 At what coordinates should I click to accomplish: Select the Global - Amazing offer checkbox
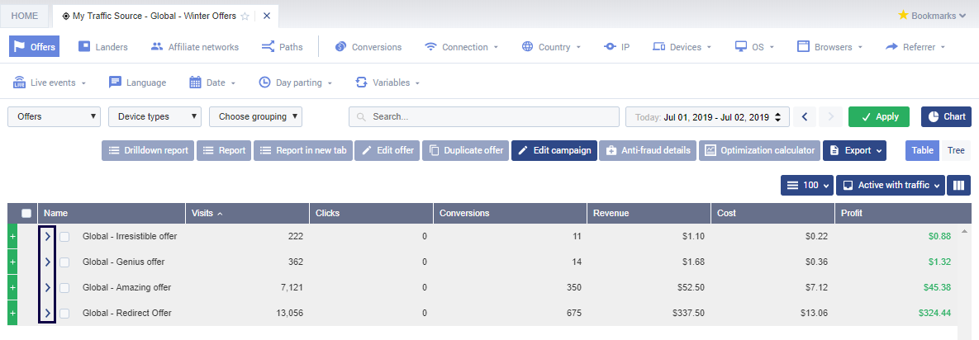tap(64, 288)
